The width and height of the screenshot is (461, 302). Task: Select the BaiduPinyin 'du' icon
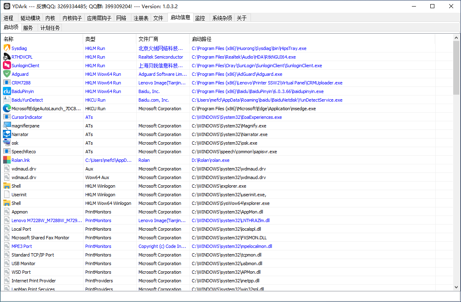[x=7, y=91]
